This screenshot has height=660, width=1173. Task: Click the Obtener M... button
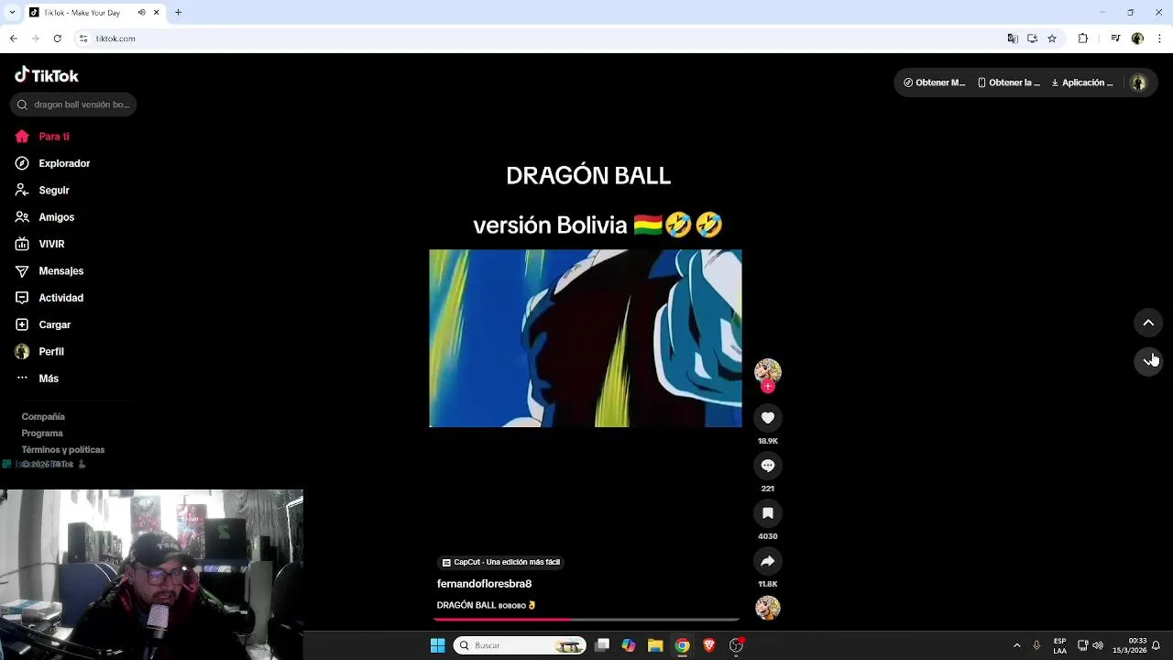(935, 82)
